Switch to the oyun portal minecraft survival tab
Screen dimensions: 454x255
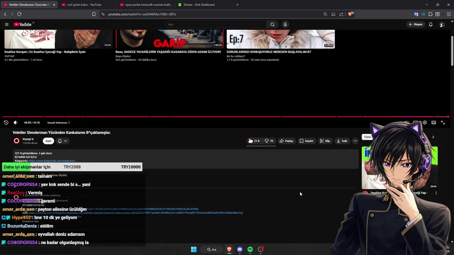point(145,5)
